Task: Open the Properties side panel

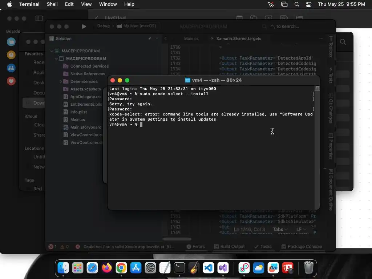Action: [x=331, y=146]
